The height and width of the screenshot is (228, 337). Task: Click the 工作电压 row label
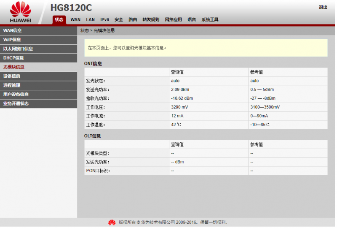(x=96, y=107)
